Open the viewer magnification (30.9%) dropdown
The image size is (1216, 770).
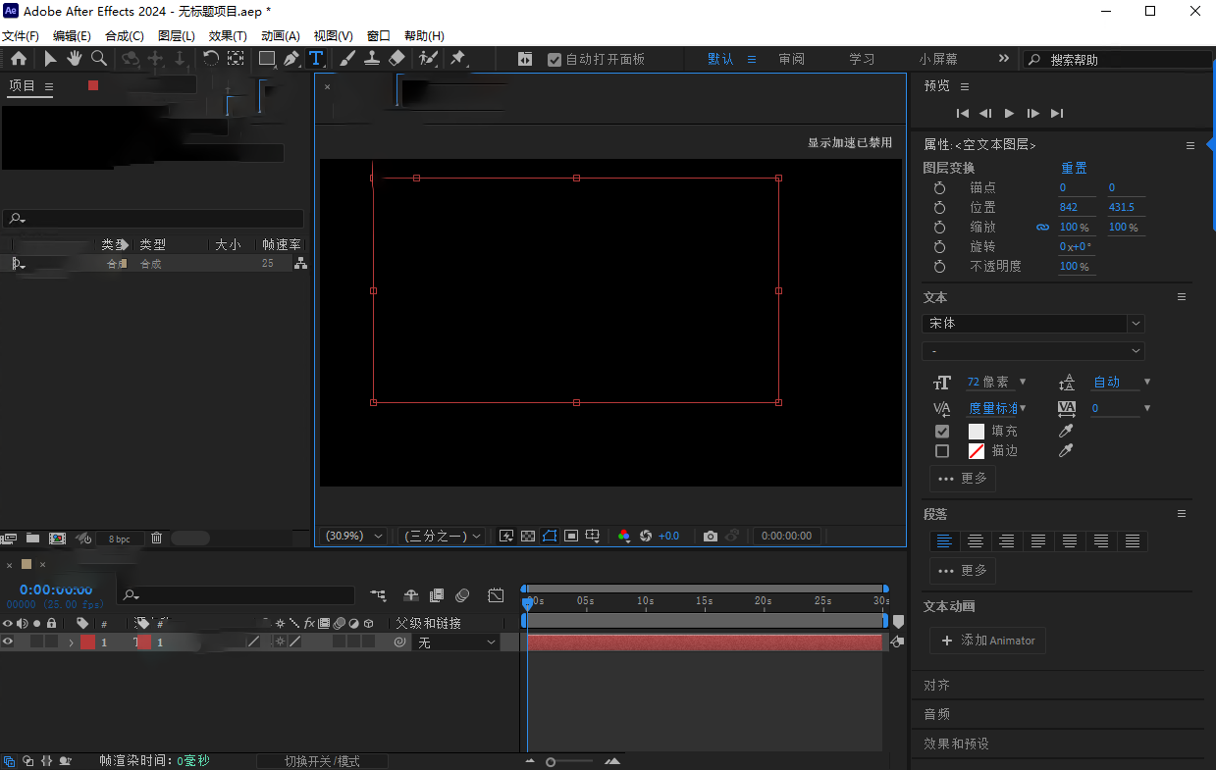(x=354, y=536)
